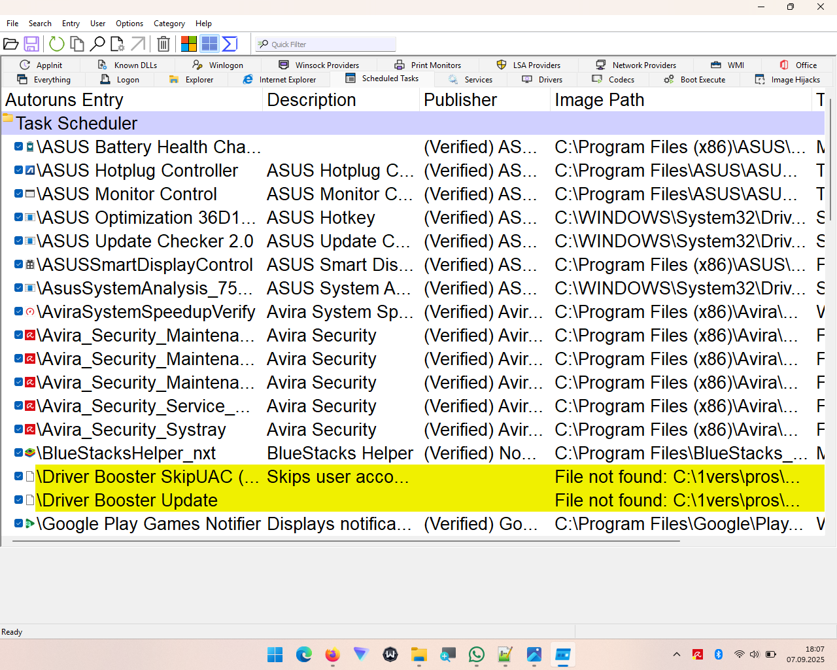Image resolution: width=837 pixels, height=670 pixels.
Task: Open the Category menu
Action: 169,24
